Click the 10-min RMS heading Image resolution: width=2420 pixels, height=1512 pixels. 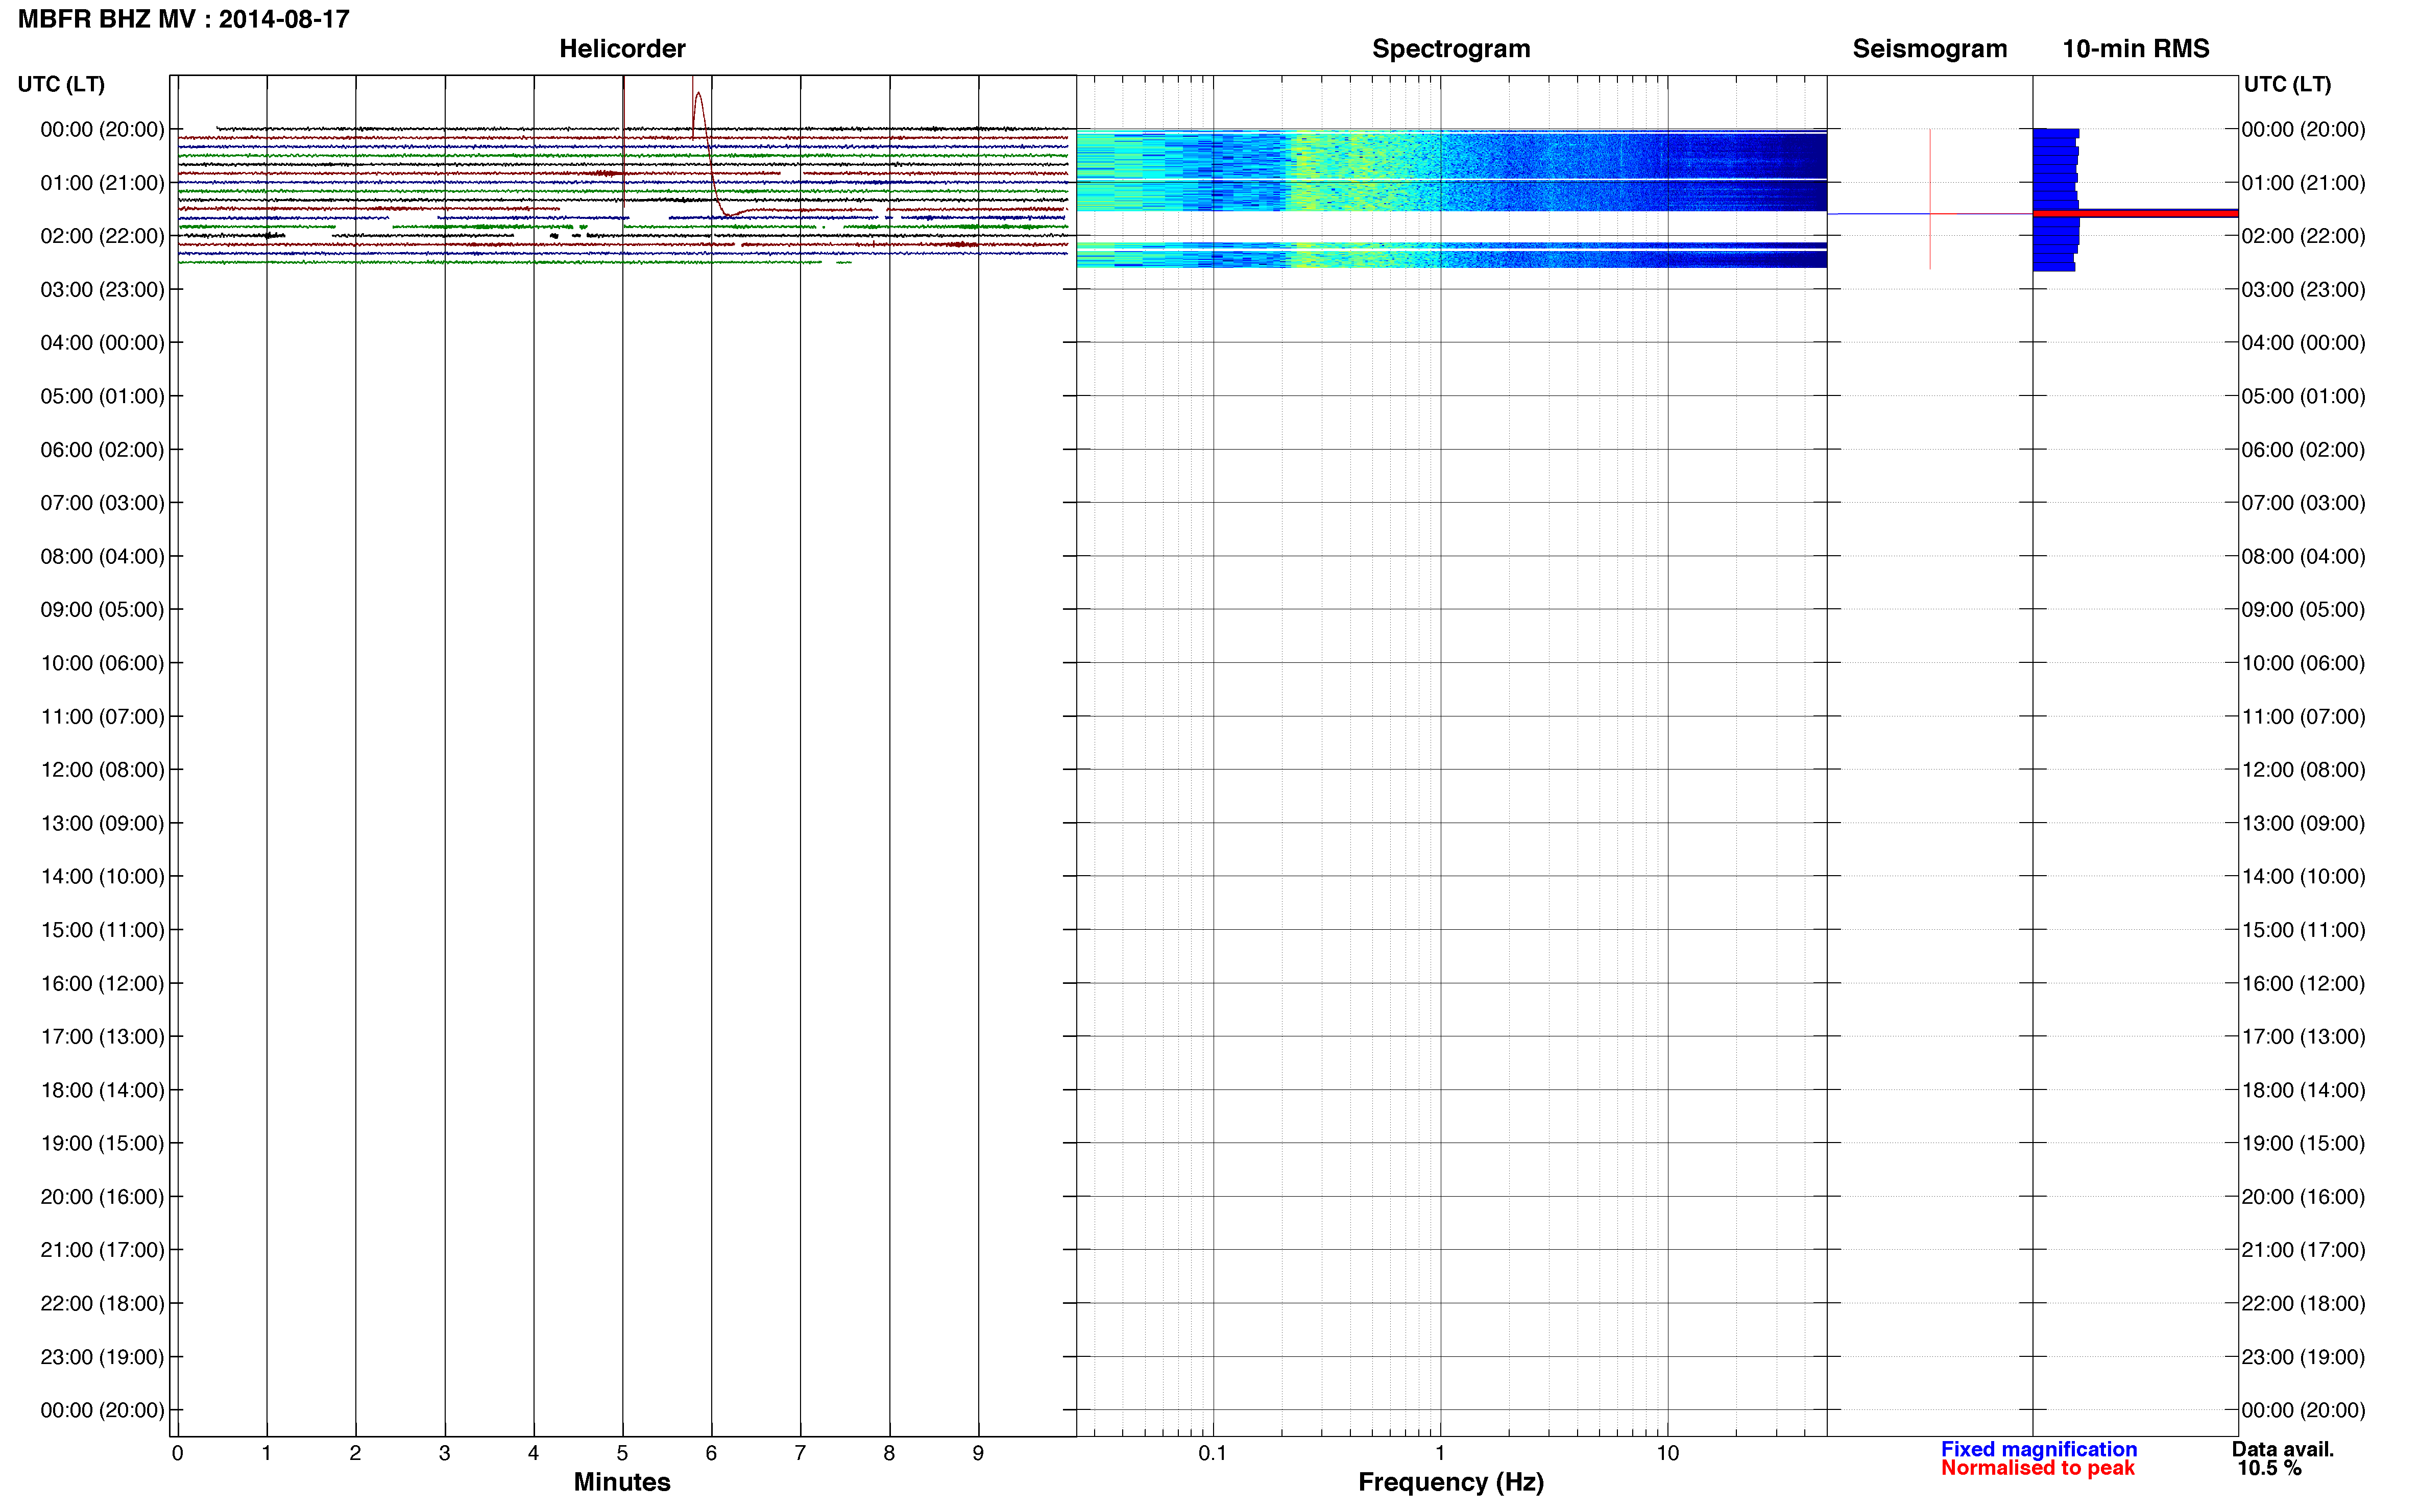[x=2136, y=49]
